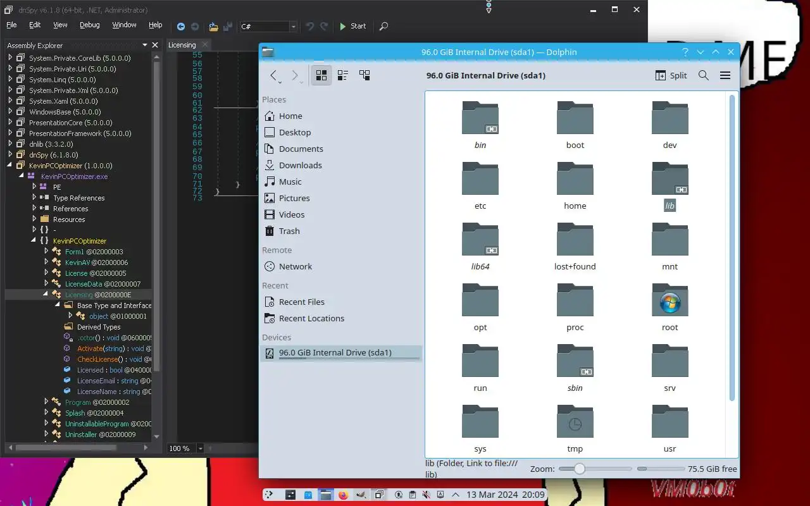
Task: Select the boot folder
Action: [575, 126]
